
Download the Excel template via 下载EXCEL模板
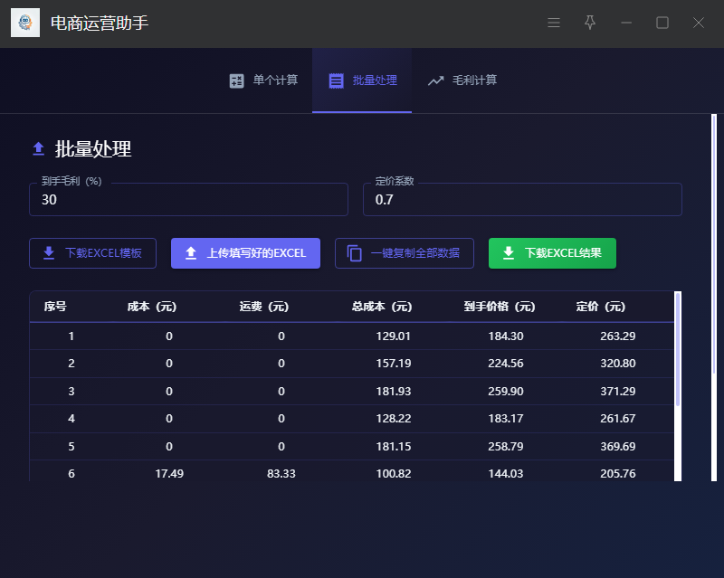pos(92,253)
